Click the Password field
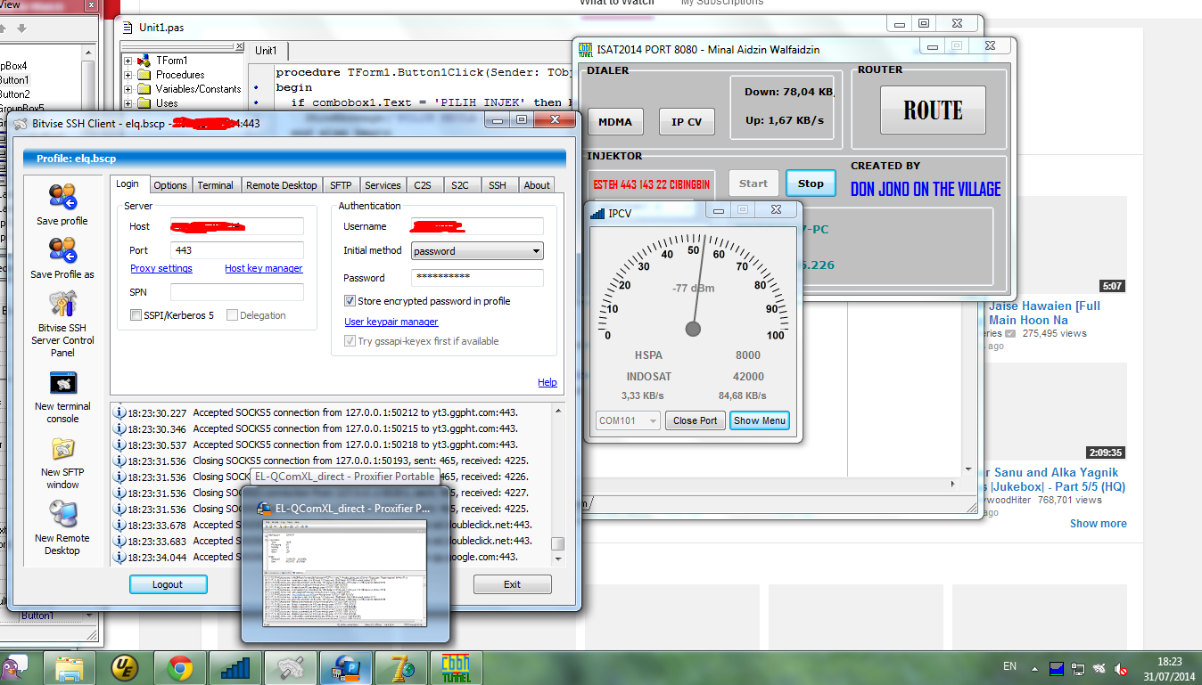The image size is (1202, 685). pos(477,278)
